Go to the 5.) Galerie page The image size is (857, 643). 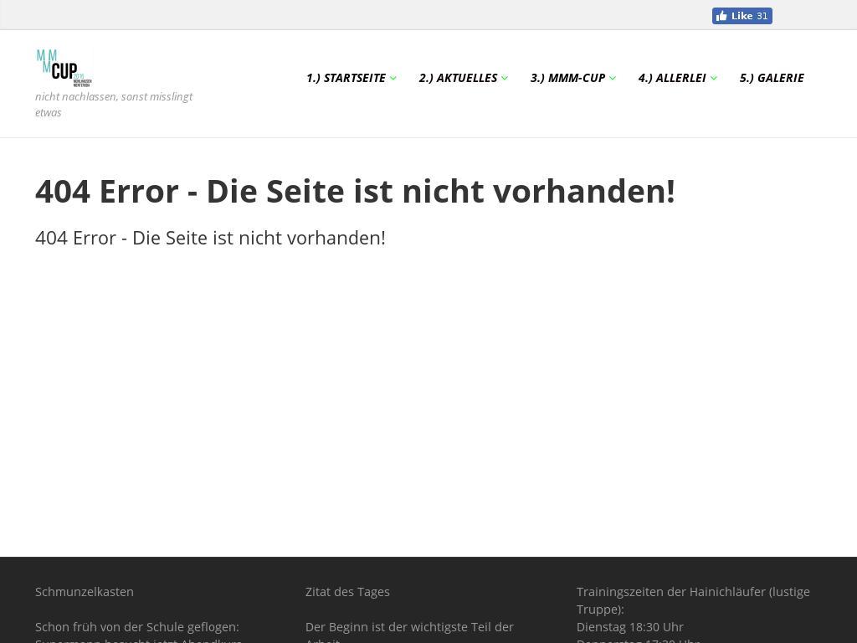pos(771,78)
